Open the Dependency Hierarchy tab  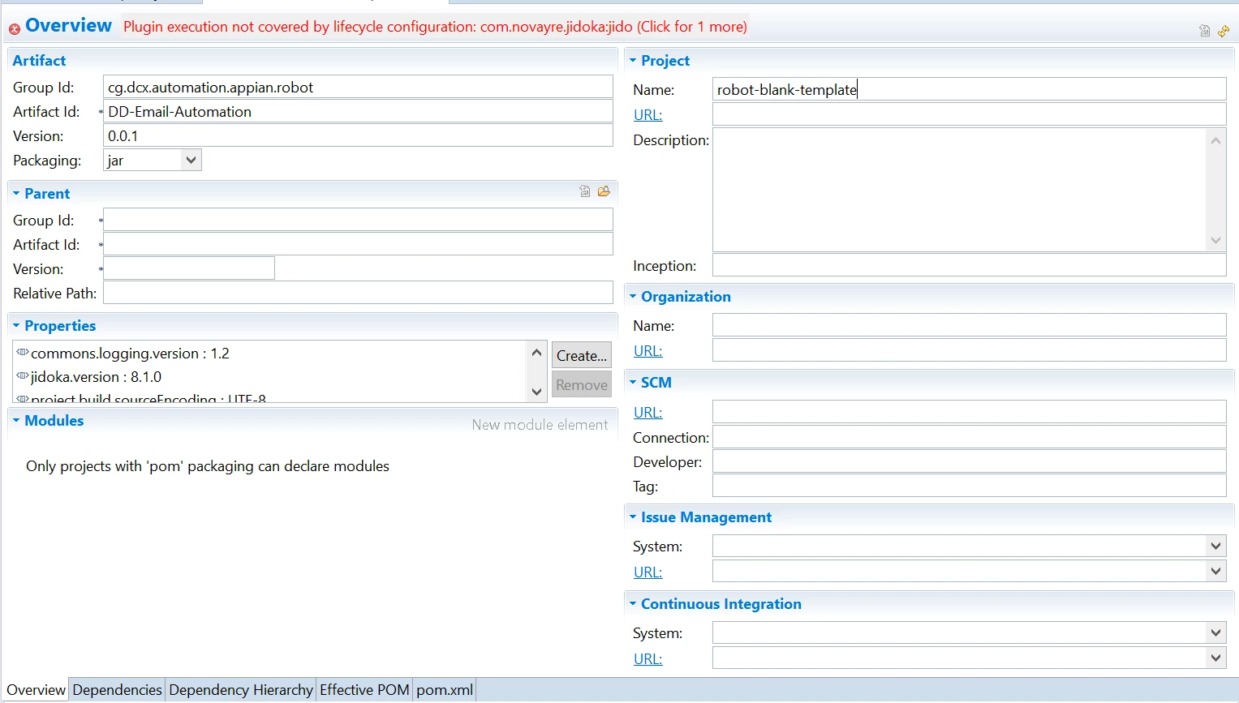coord(241,690)
